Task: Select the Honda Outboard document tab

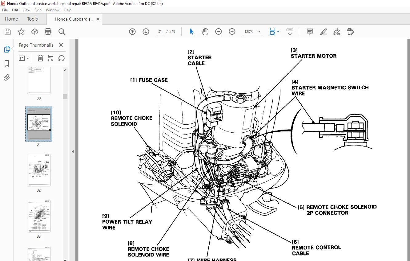Action: 74,19
